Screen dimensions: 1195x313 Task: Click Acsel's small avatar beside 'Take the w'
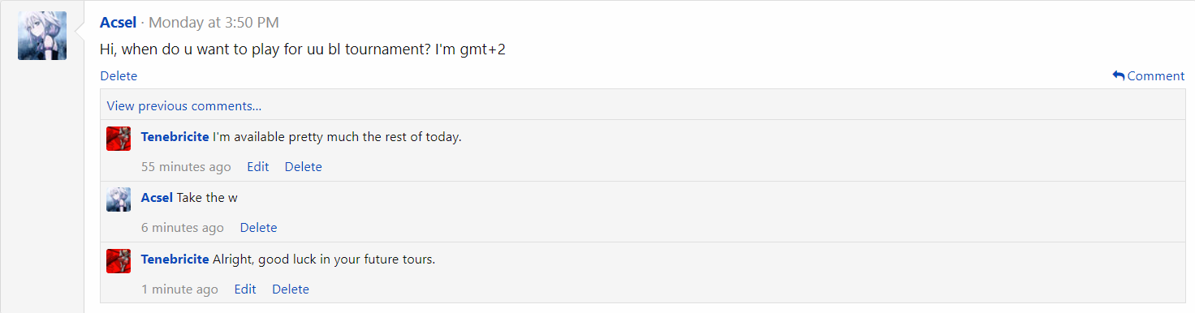tap(119, 199)
